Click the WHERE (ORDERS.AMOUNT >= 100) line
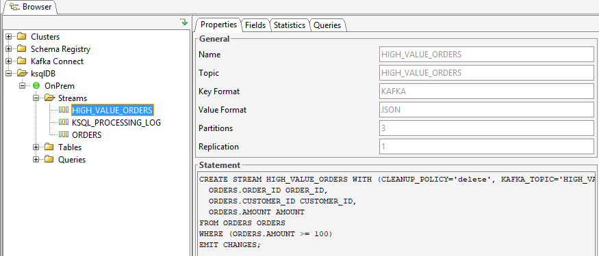Image resolution: width=599 pixels, height=256 pixels. click(266, 234)
